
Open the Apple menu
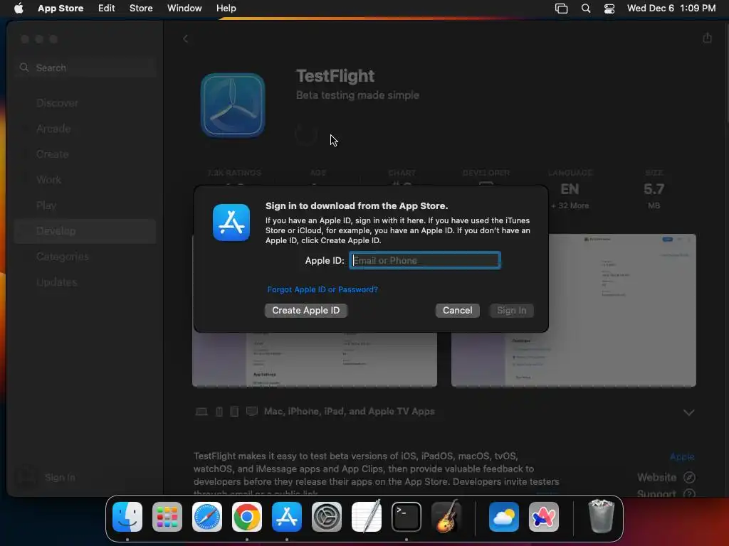pyautogui.click(x=19, y=9)
